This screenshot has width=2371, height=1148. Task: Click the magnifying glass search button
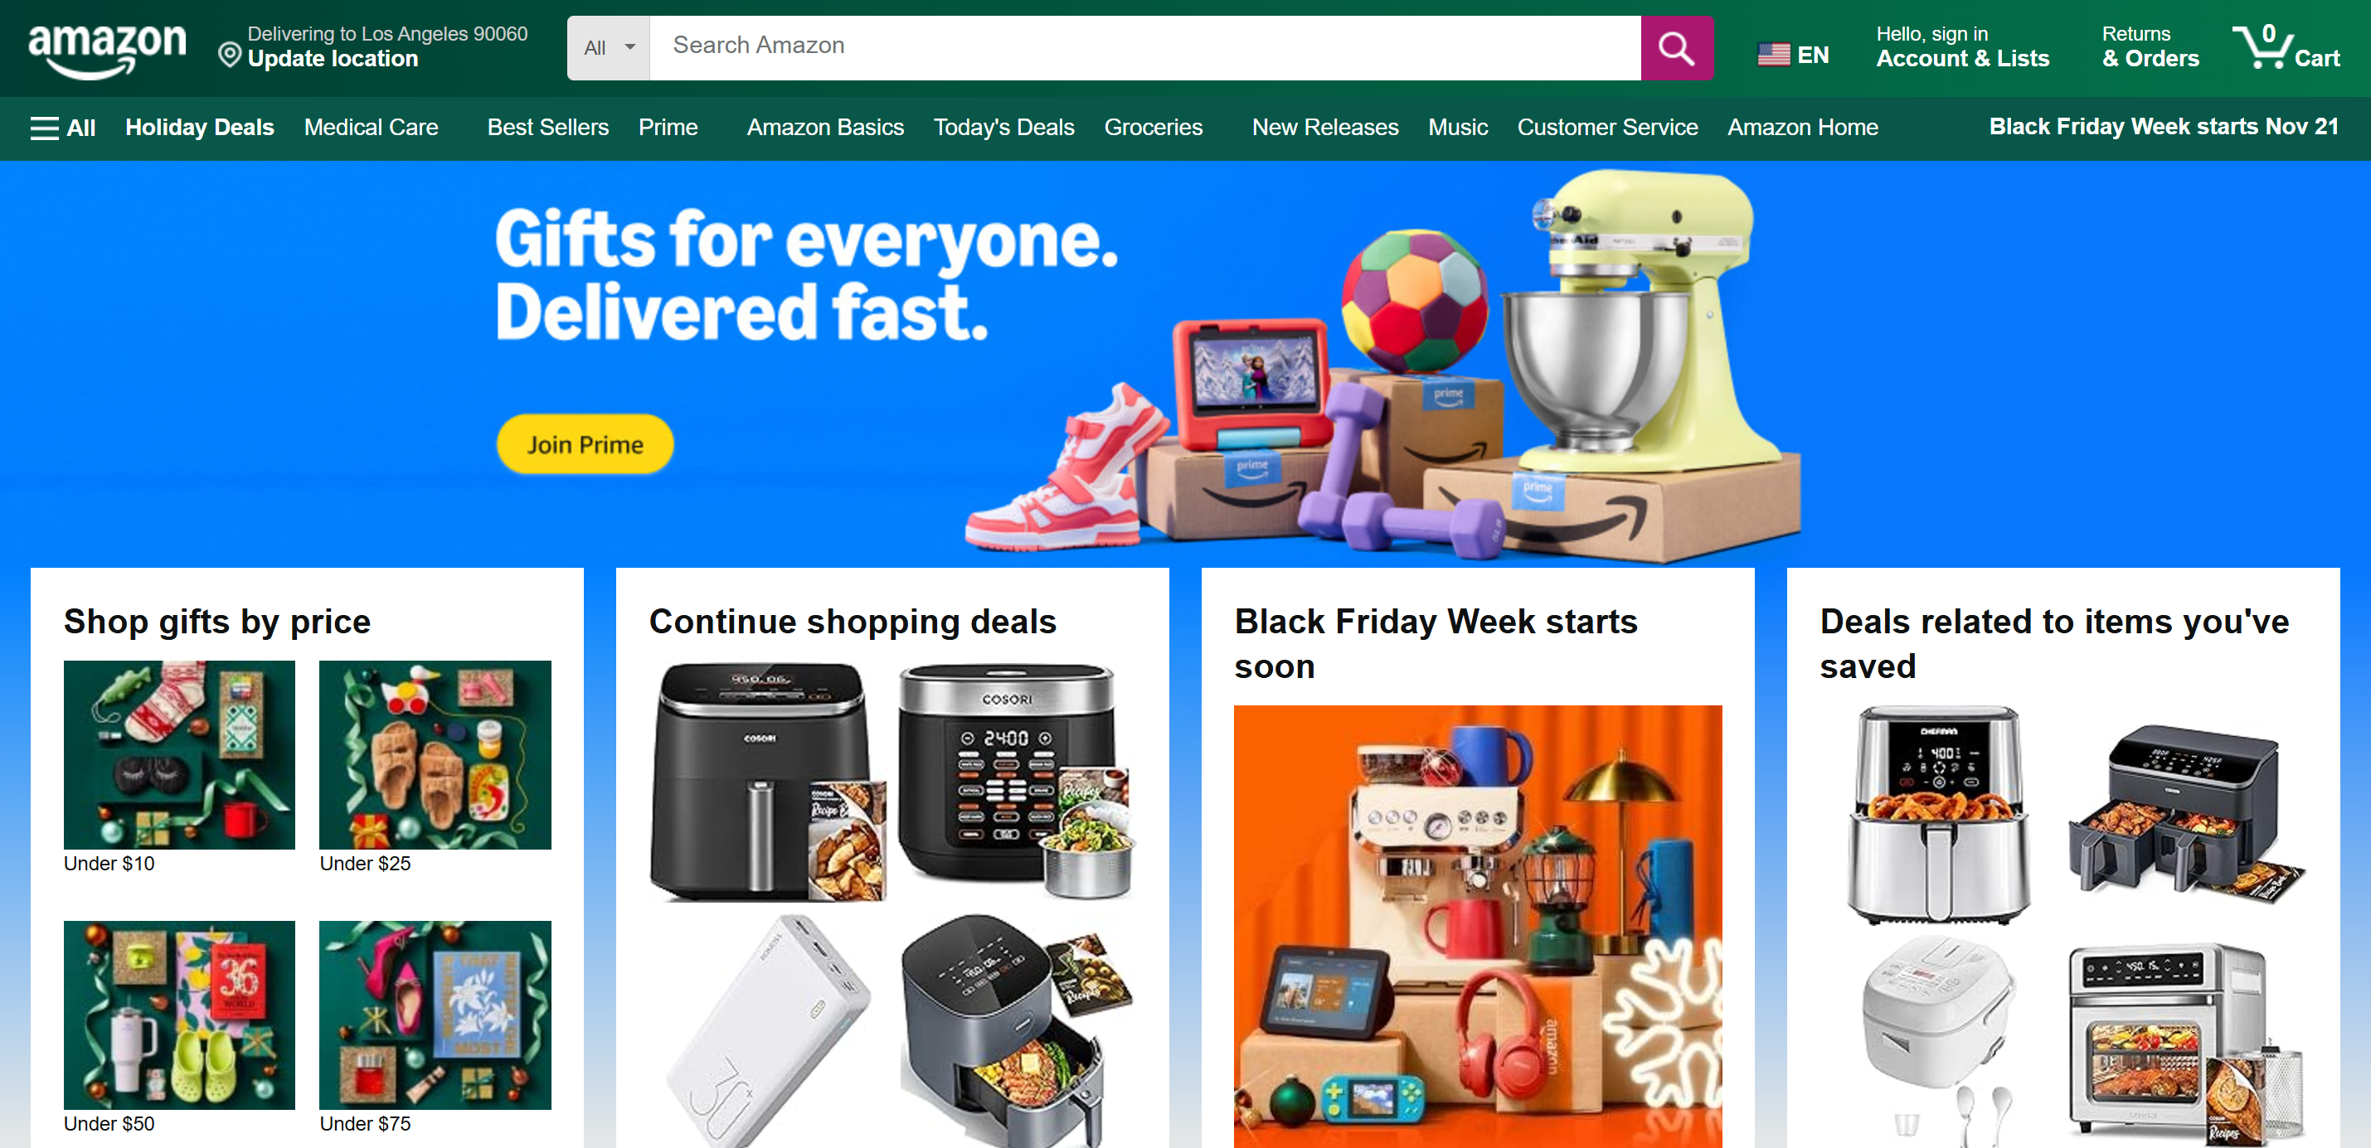(1676, 48)
